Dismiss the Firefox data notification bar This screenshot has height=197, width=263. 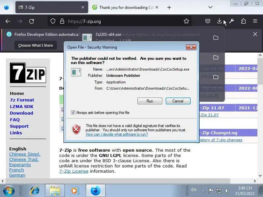click(x=255, y=34)
